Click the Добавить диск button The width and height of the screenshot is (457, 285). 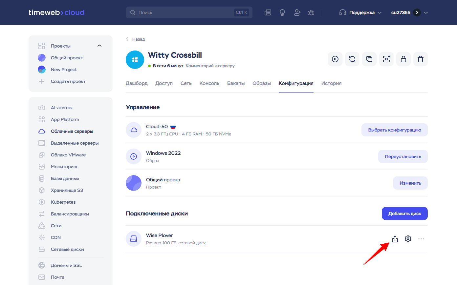[x=404, y=214]
